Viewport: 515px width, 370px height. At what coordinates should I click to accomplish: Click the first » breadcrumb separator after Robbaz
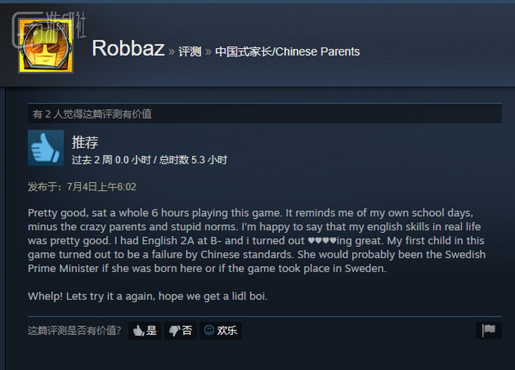[172, 51]
